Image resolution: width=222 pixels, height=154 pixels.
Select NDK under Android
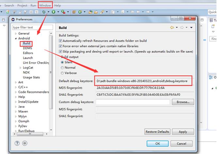coord(26,72)
